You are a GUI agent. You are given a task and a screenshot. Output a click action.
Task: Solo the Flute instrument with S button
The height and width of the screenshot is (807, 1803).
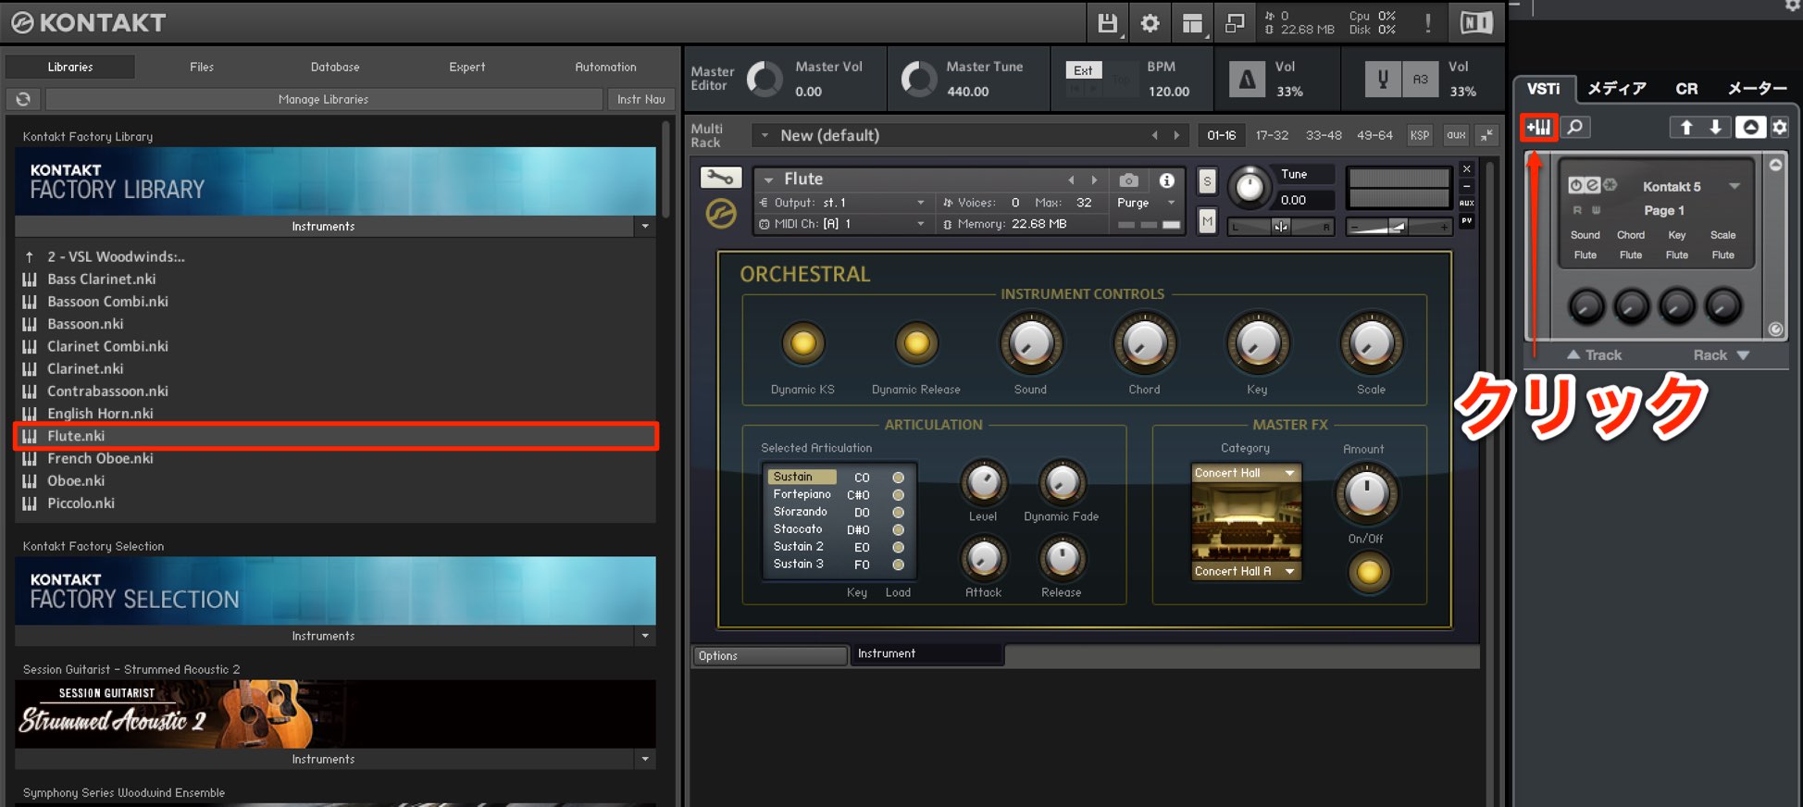[x=1207, y=182]
